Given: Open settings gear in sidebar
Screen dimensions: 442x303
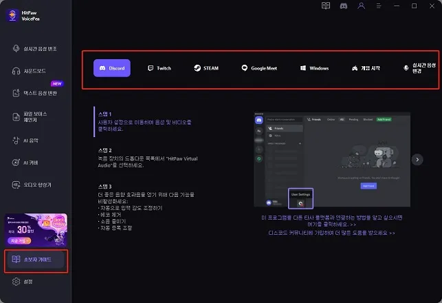Looking at the screenshot, I should point(22,282).
